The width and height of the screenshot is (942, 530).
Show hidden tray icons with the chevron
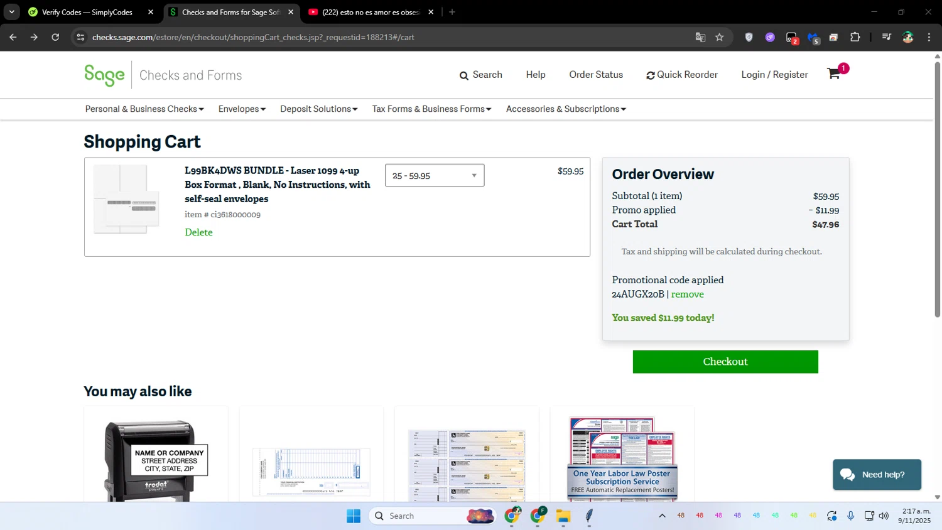click(x=662, y=516)
